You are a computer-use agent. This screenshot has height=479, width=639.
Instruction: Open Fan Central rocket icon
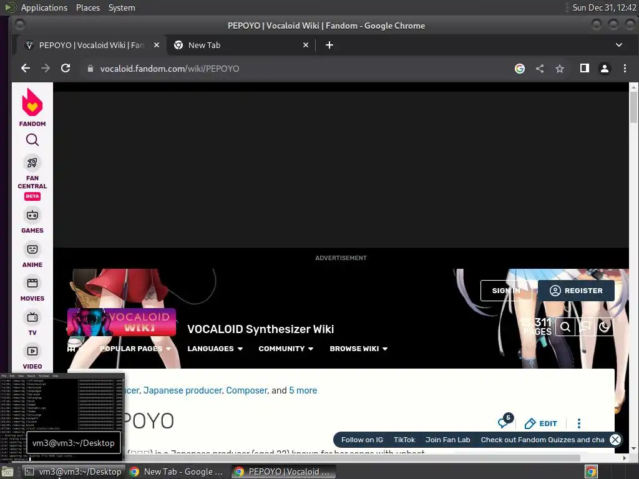tap(32, 163)
